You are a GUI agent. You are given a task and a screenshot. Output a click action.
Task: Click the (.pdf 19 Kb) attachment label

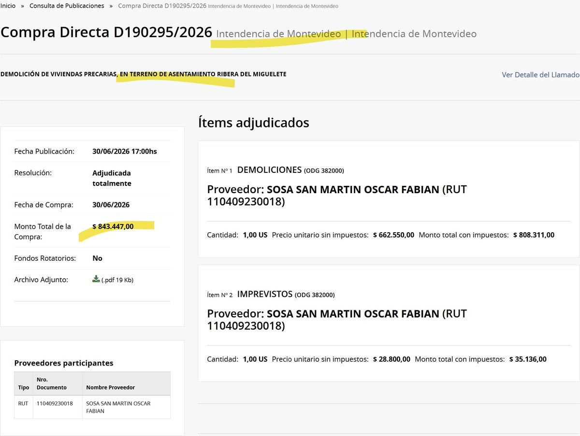[117, 280]
